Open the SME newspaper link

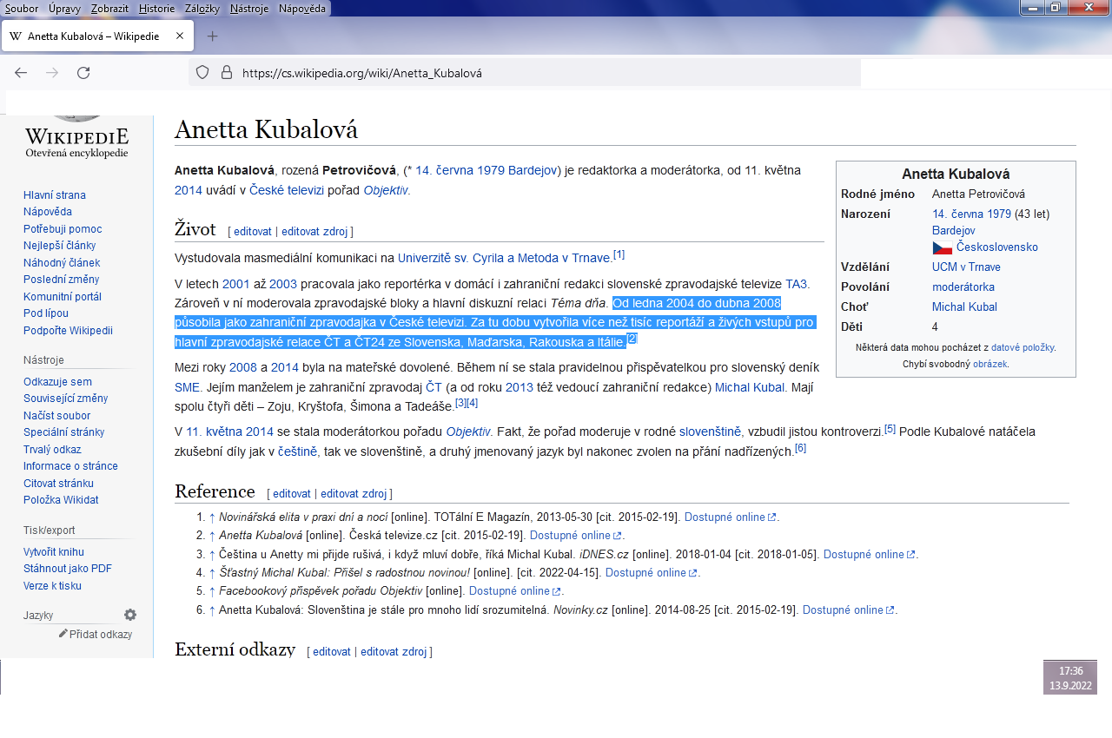pyautogui.click(x=188, y=387)
